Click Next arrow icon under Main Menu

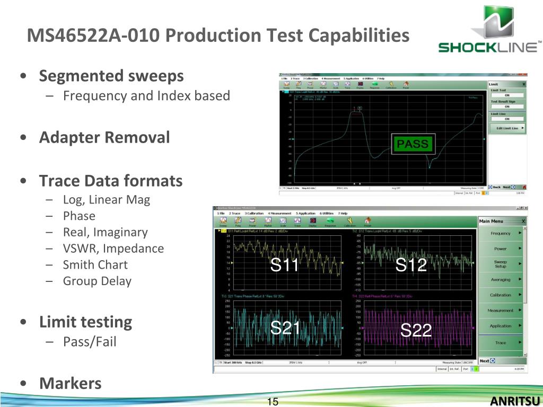[493, 360]
